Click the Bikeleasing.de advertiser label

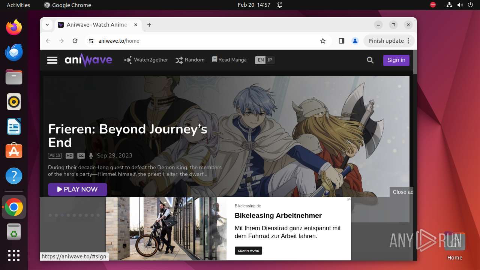(248, 206)
